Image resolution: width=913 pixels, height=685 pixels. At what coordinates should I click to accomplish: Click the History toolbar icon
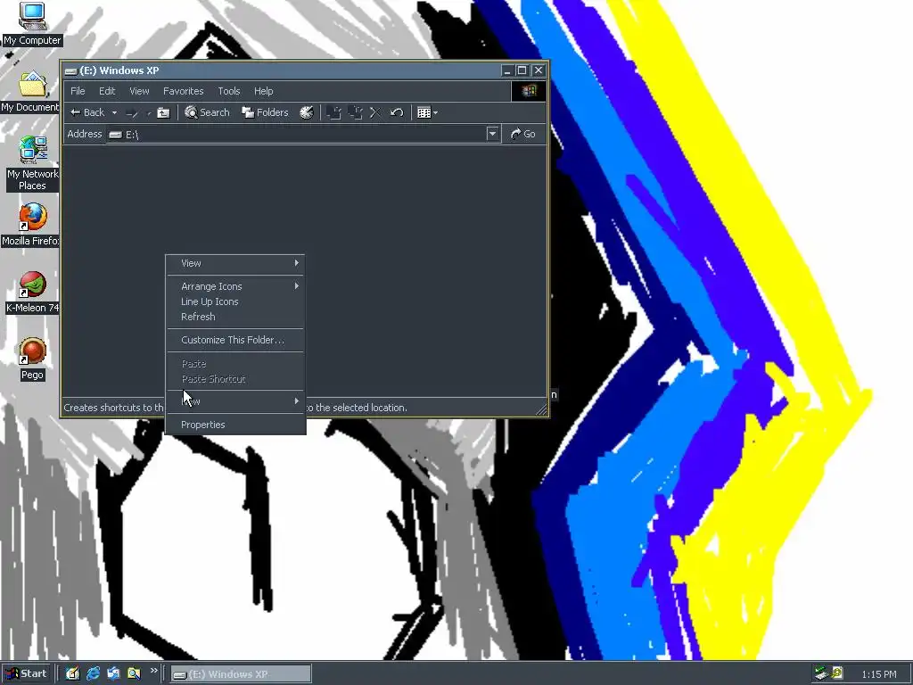pyautogui.click(x=307, y=112)
